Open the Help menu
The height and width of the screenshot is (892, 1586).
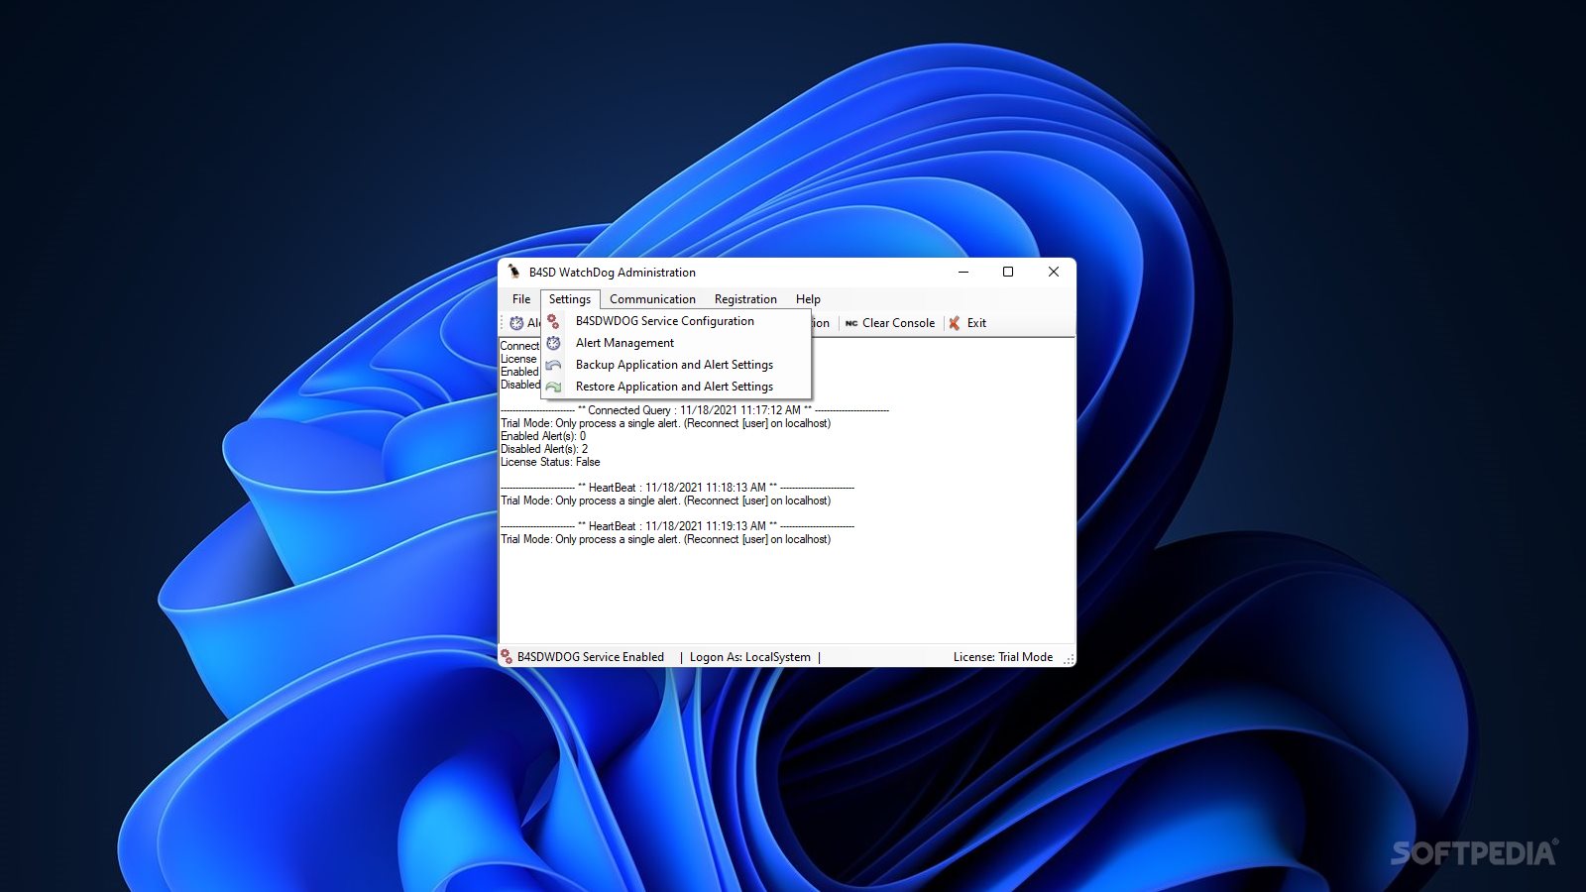coord(808,299)
